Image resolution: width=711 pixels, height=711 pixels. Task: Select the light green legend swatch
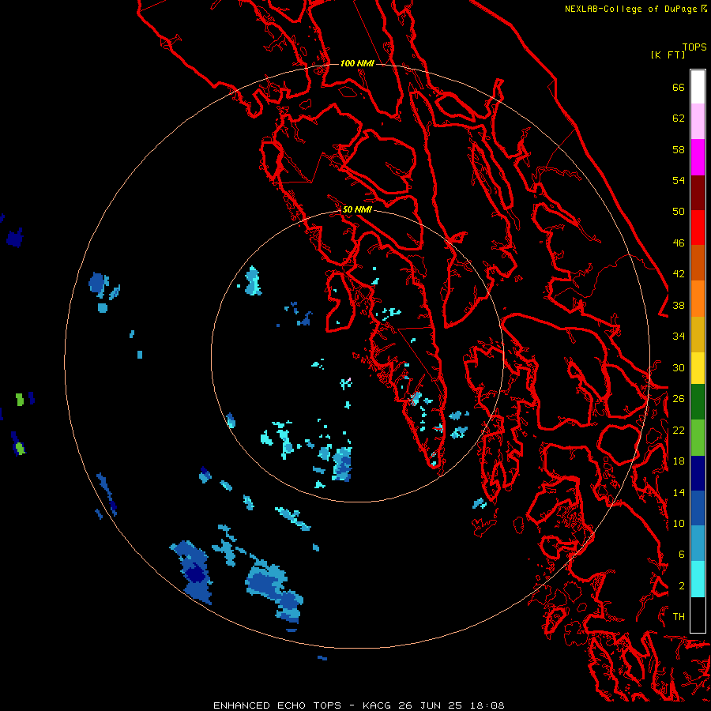[x=698, y=438]
